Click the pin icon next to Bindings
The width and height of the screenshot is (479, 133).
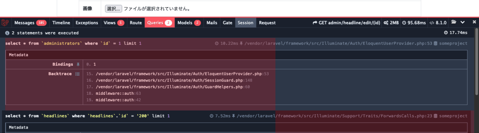point(78,64)
